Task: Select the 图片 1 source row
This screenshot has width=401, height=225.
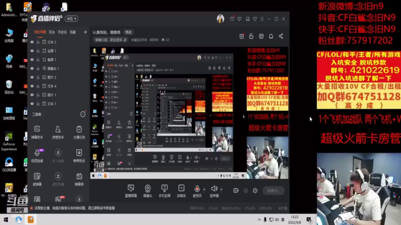Action: pos(58,95)
